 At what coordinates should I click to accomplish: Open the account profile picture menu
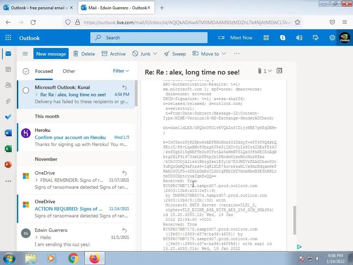(x=345, y=38)
